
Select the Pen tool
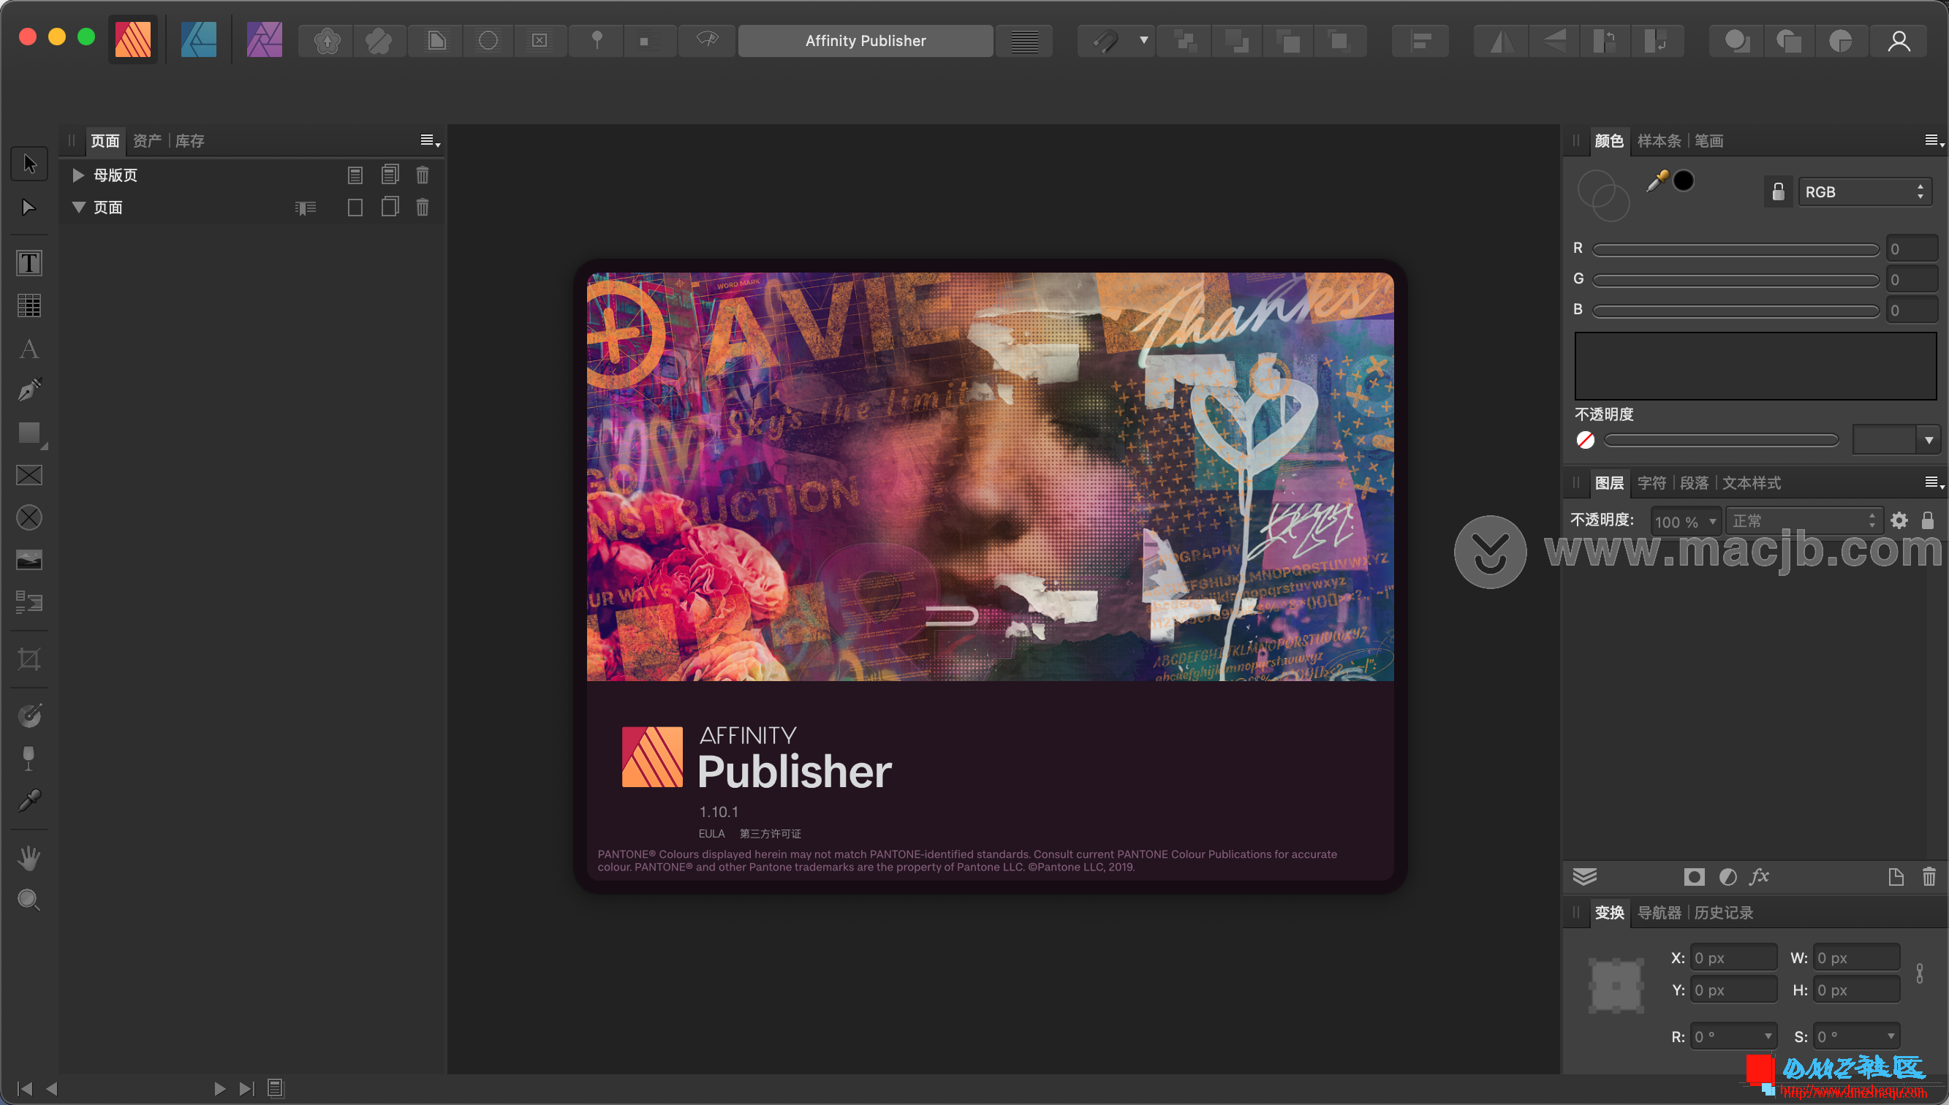(x=29, y=390)
